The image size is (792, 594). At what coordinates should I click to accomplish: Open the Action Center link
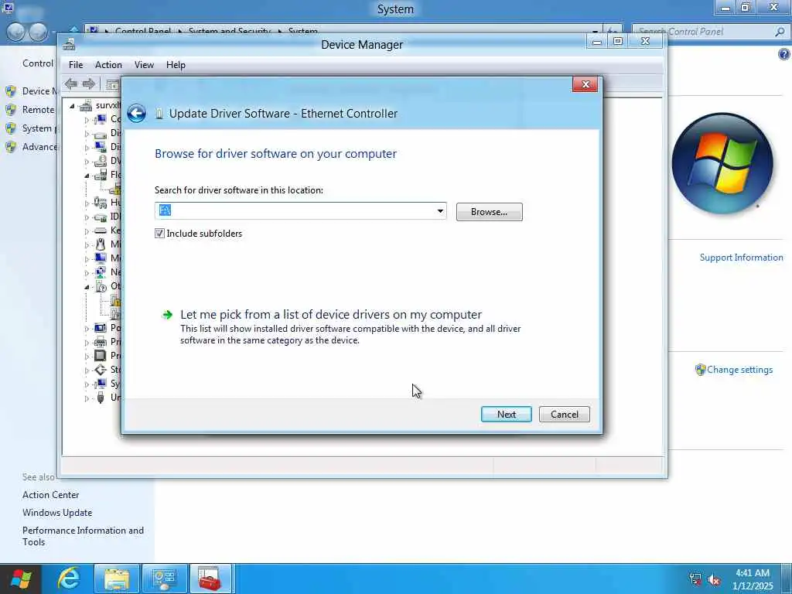point(50,495)
